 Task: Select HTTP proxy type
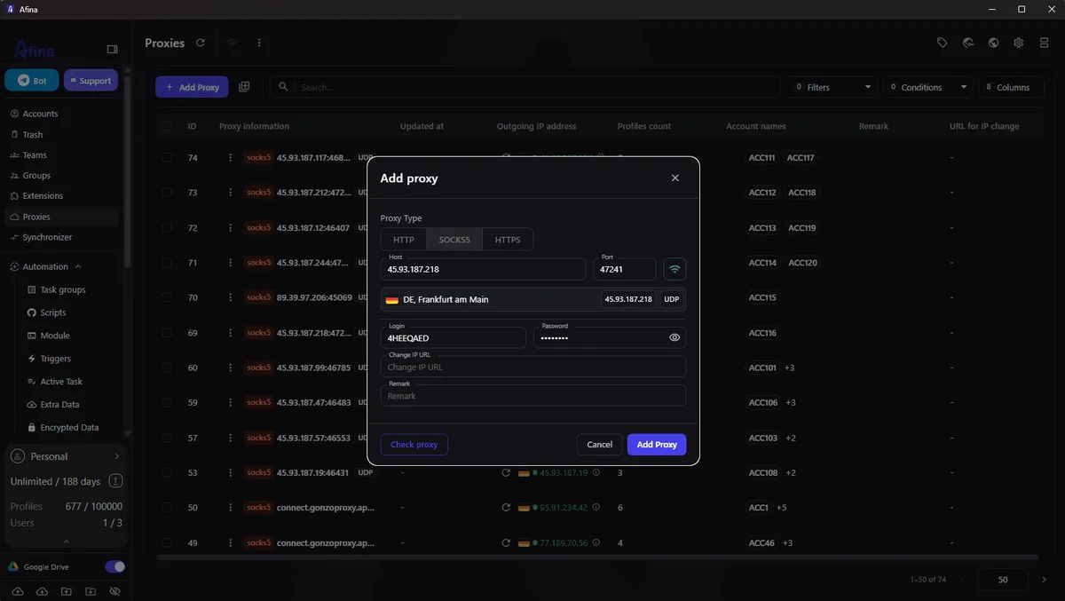[404, 240]
